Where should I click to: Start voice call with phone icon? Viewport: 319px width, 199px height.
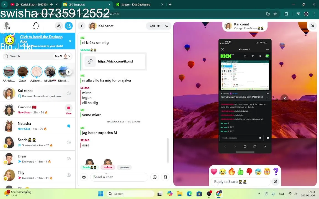click(x=166, y=26)
